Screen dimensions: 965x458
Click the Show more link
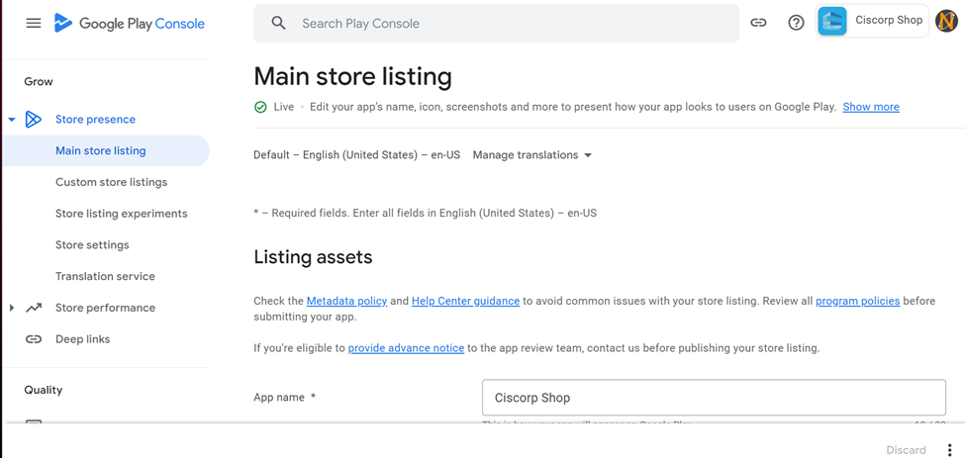[871, 107]
